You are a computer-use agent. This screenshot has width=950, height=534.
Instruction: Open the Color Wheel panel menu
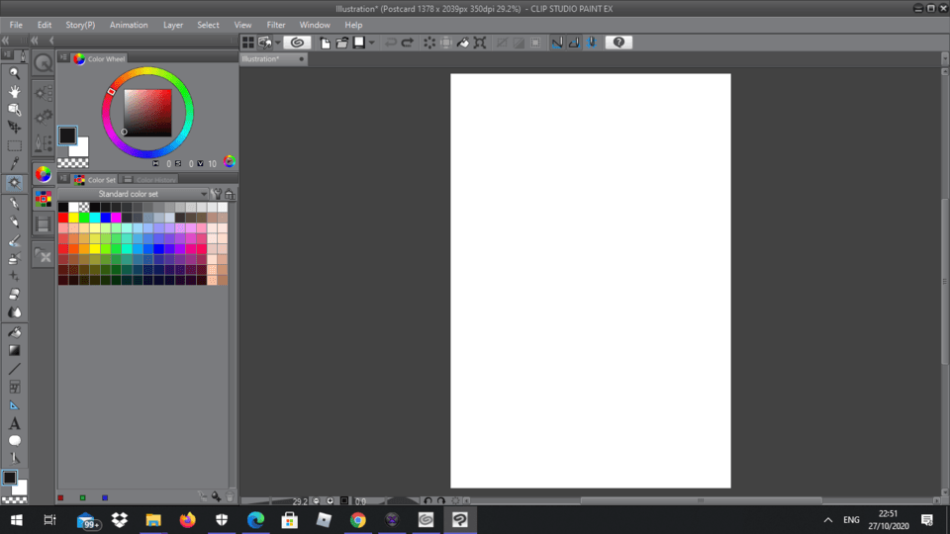tap(63, 58)
